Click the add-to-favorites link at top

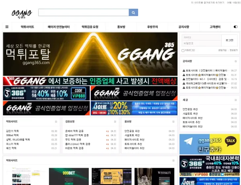pyautogui.click(x=208, y=3)
